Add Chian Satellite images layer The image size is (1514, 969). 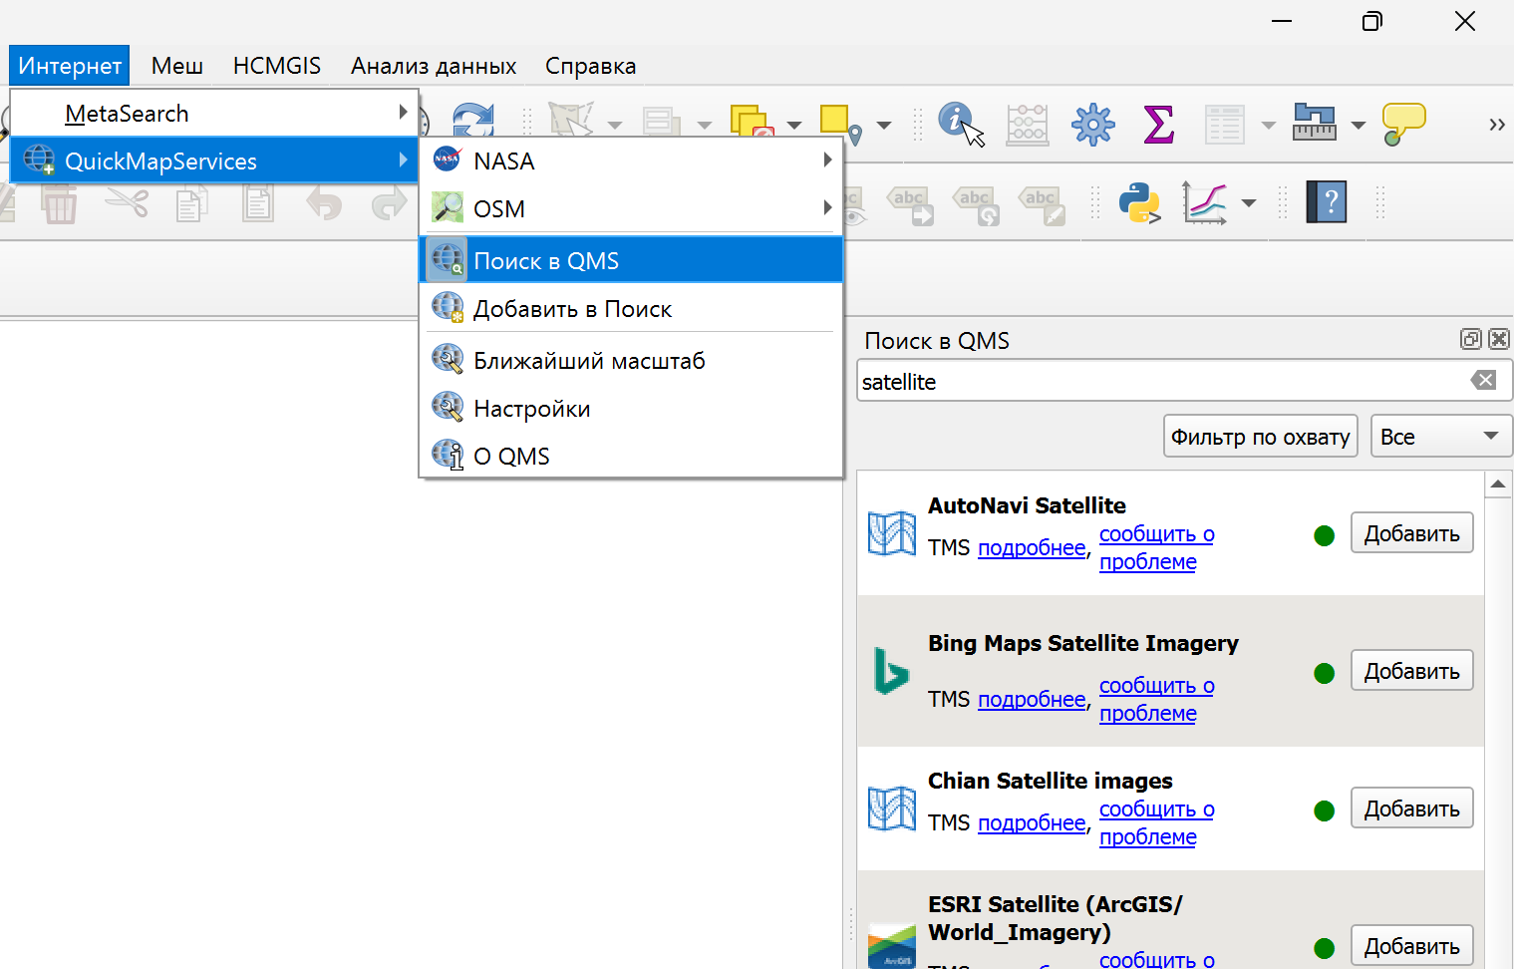coord(1411,808)
